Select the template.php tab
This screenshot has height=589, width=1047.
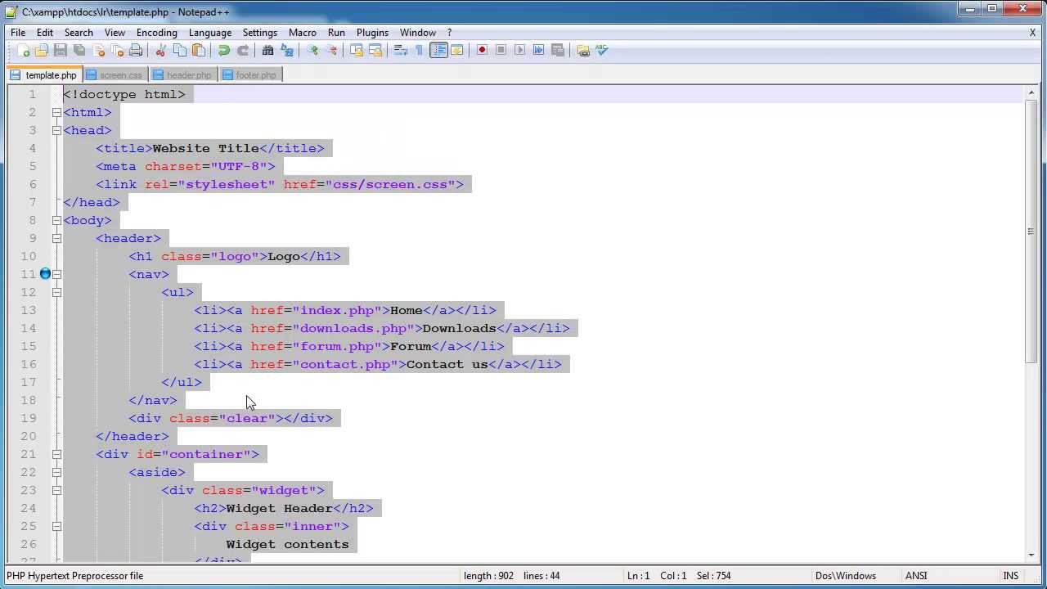point(43,75)
